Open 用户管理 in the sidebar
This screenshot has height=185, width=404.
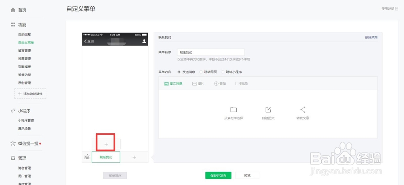[25, 176]
